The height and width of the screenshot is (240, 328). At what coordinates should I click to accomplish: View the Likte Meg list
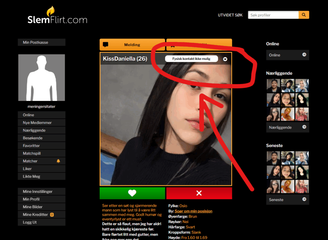tap(42, 176)
